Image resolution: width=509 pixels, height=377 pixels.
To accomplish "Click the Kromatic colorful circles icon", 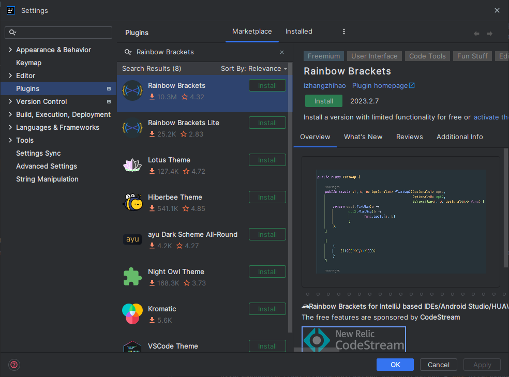I will [132, 314].
